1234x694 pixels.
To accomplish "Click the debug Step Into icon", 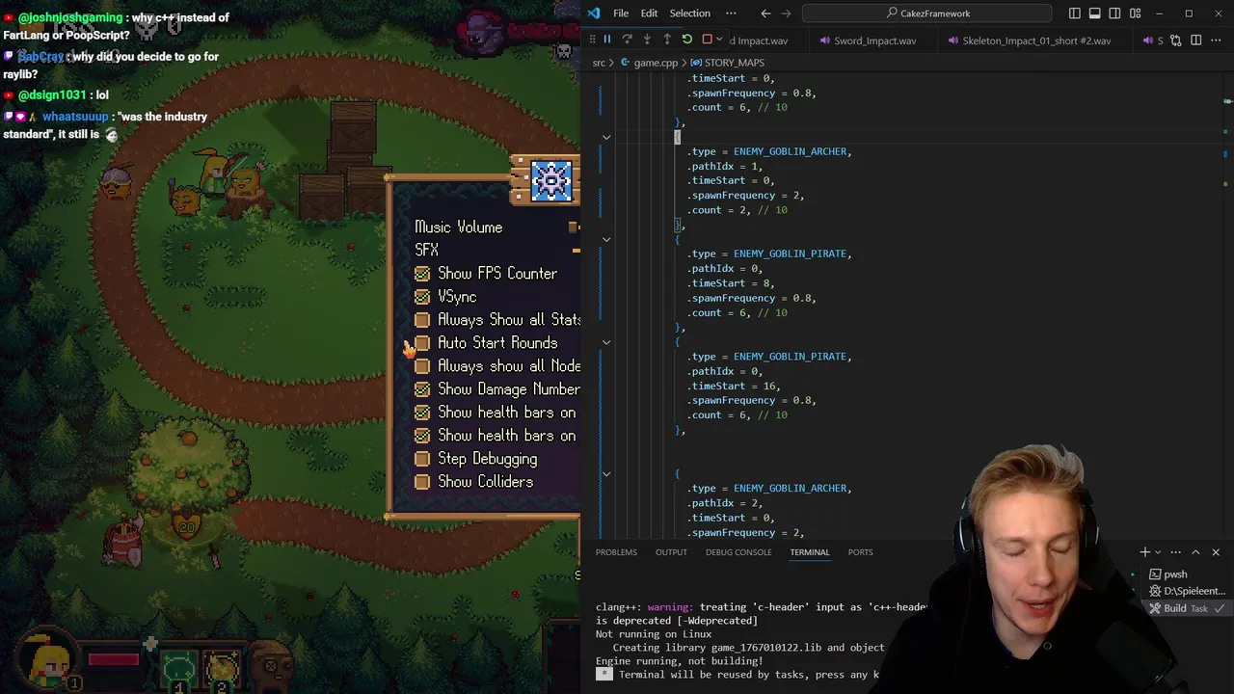I will pos(647,40).
